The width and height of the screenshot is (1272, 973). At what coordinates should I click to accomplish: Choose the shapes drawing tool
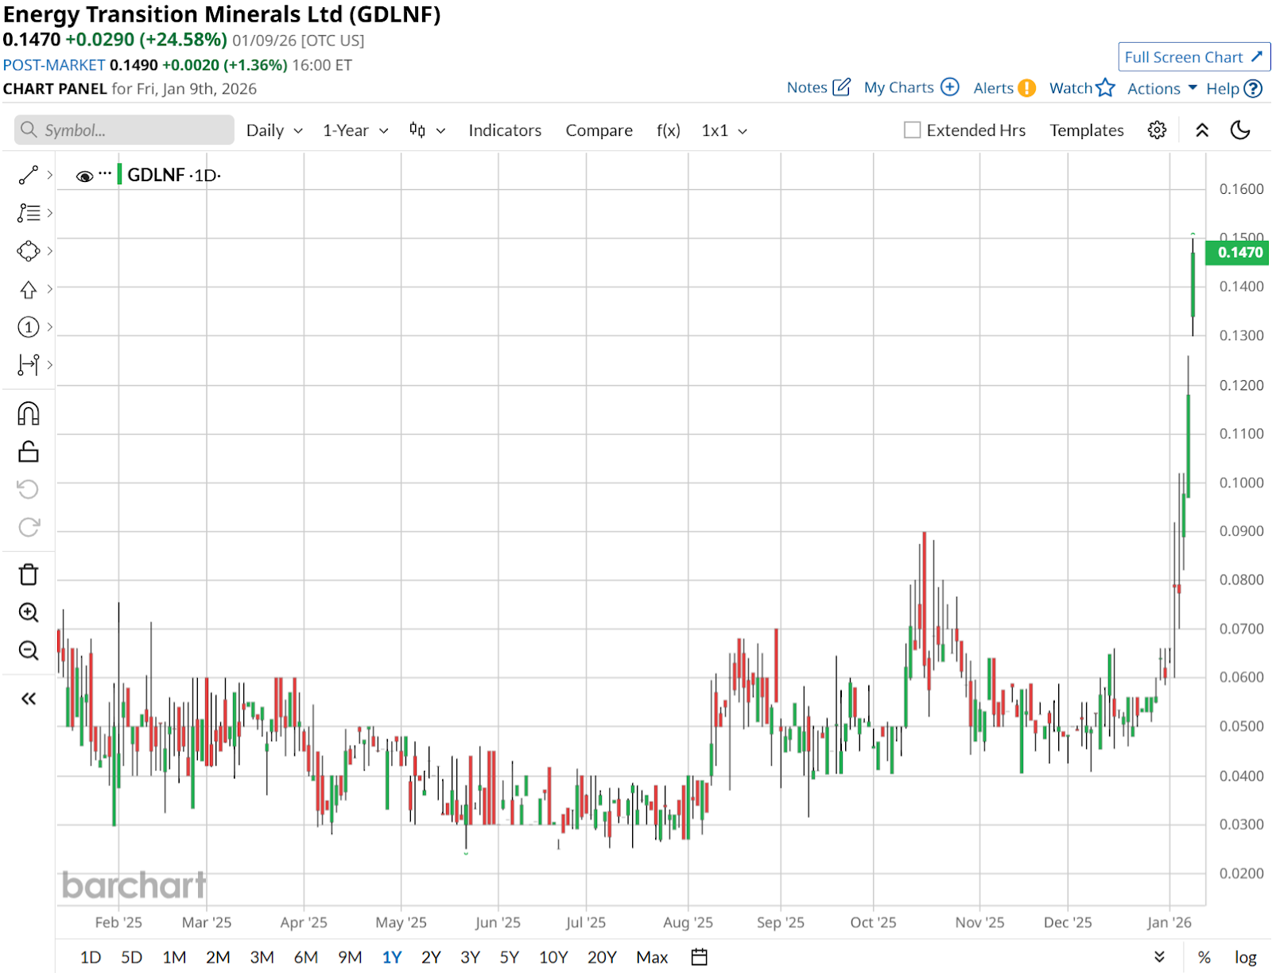coord(29,251)
